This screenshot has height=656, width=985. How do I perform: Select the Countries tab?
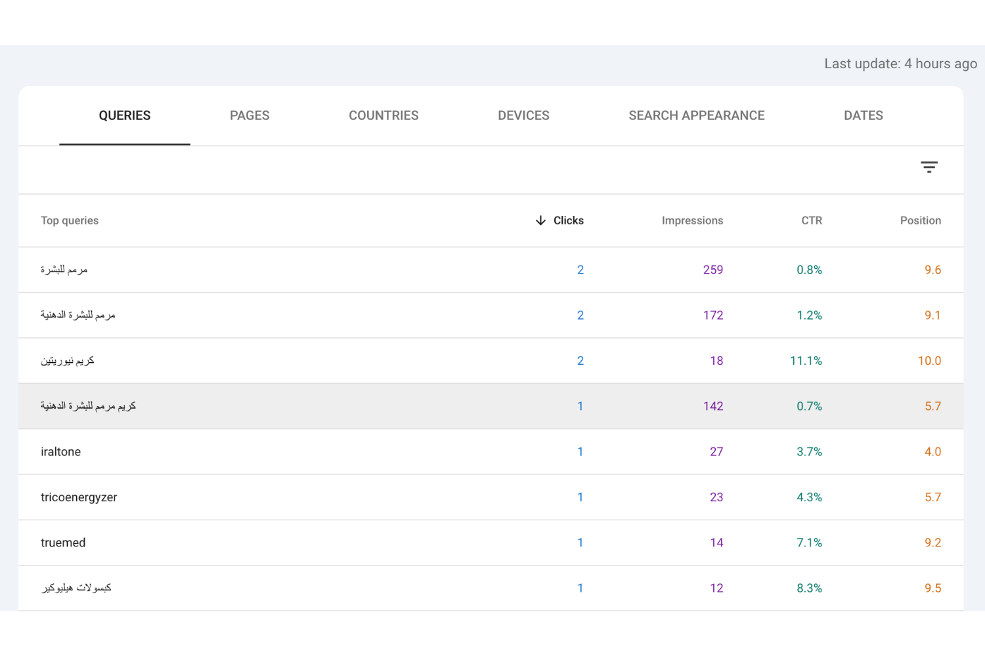[383, 115]
